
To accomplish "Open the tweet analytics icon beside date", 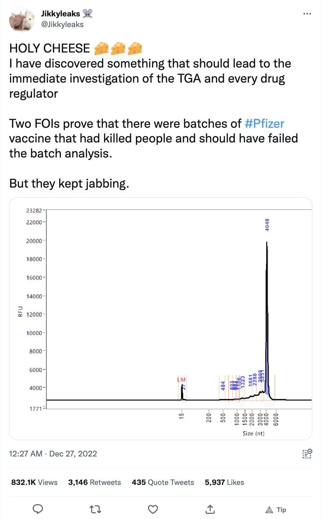I will click(307, 454).
